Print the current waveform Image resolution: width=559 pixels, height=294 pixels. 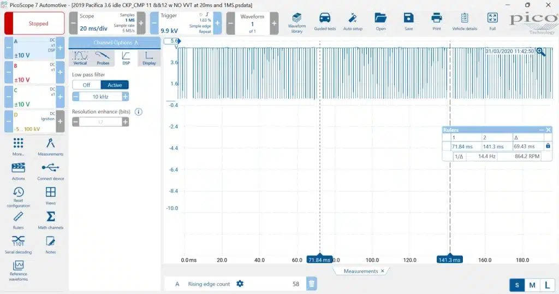click(x=436, y=22)
